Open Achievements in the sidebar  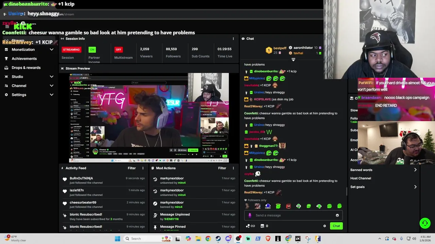coord(24,59)
